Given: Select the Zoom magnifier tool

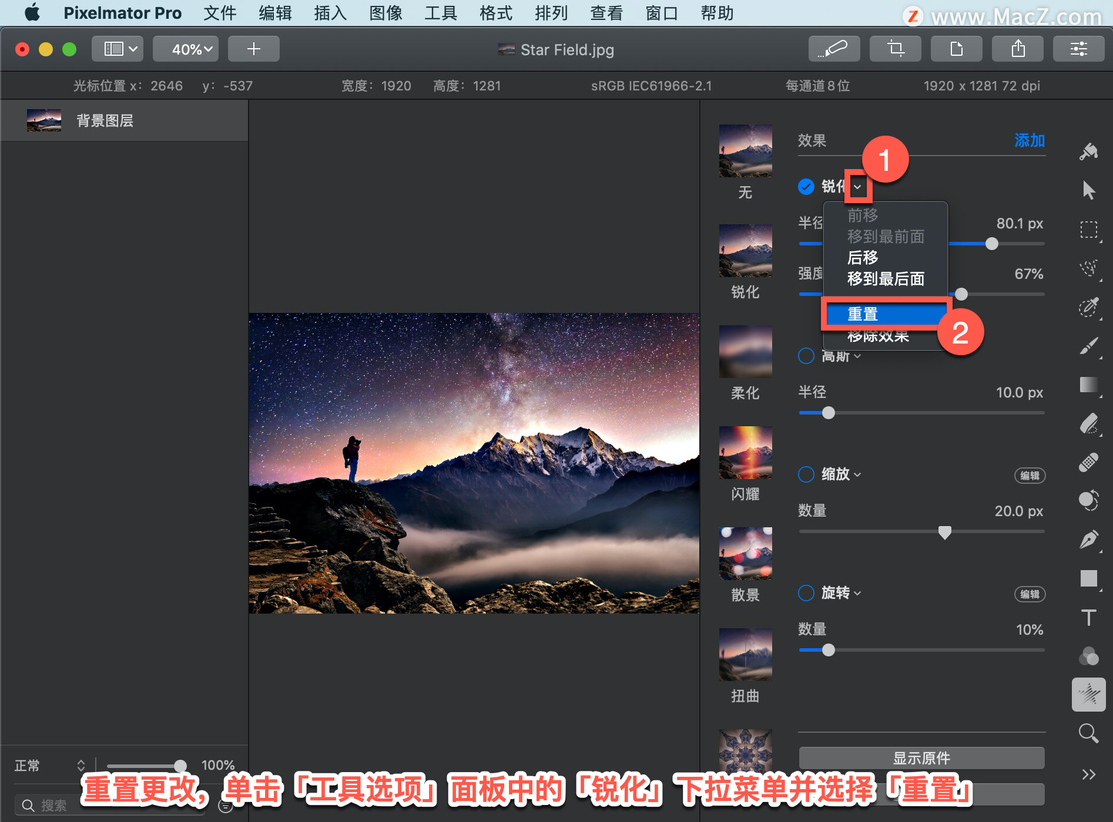Looking at the screenshot, I should (x=1089, y=733).
